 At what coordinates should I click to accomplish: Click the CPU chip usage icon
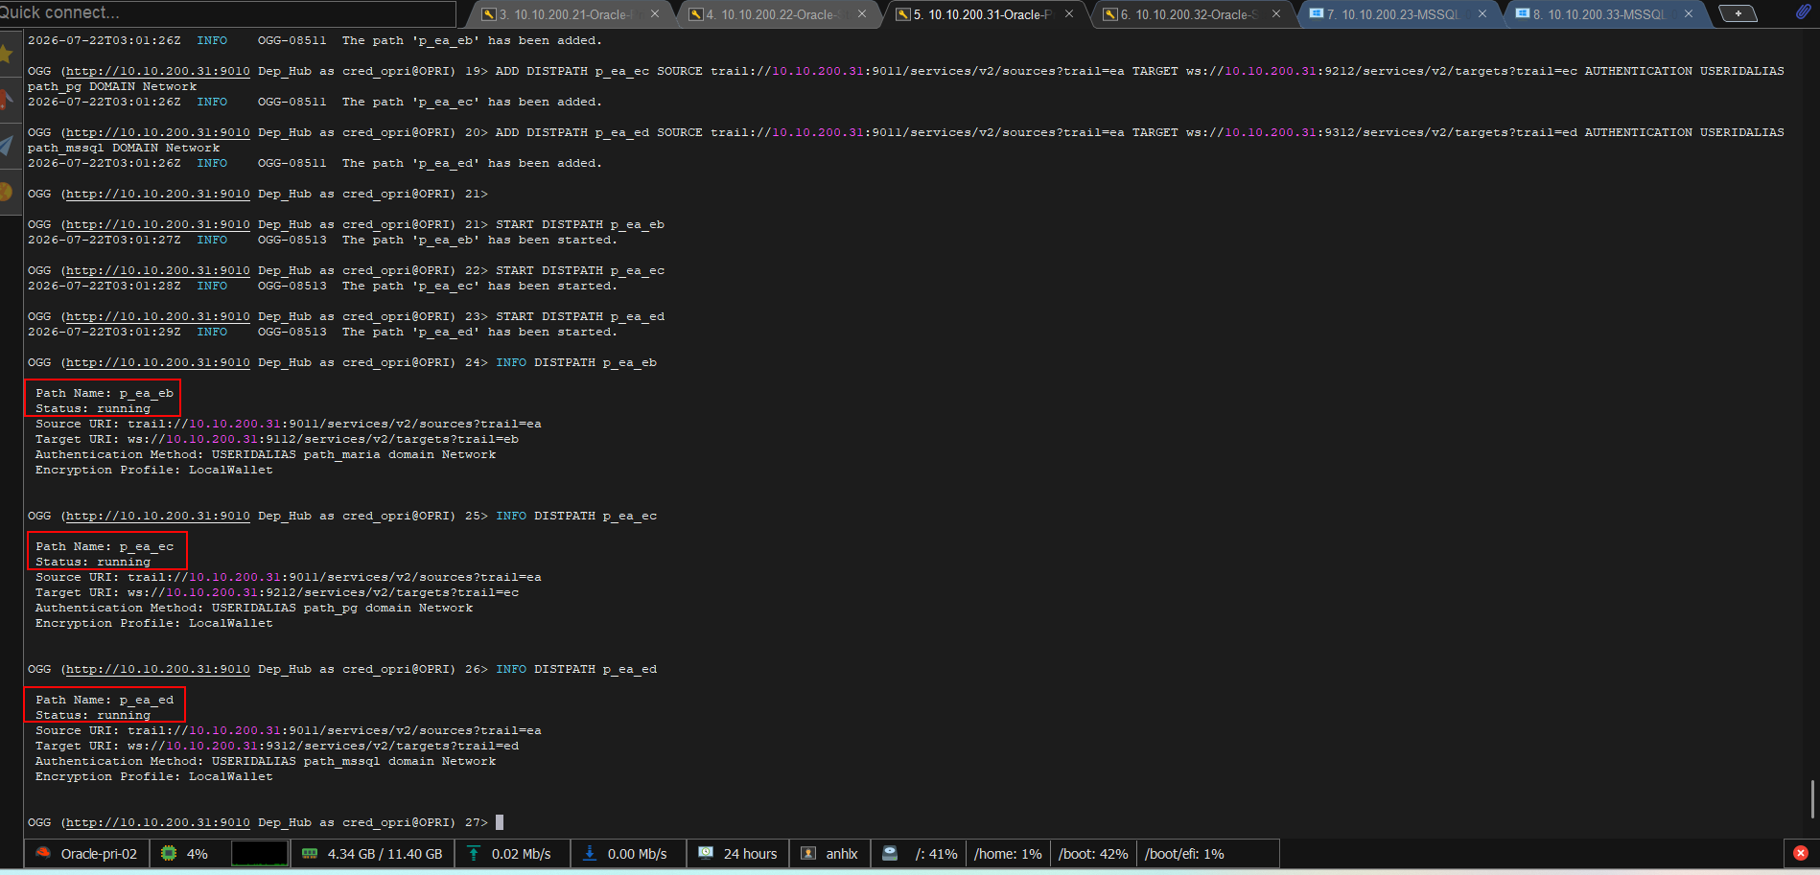[x=169, y=853]
